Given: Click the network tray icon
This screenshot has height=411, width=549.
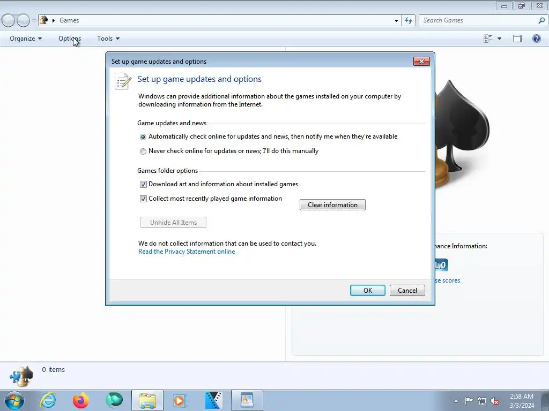Looking at the screenshot, I should pyautogui.click(x=482, y=401).
